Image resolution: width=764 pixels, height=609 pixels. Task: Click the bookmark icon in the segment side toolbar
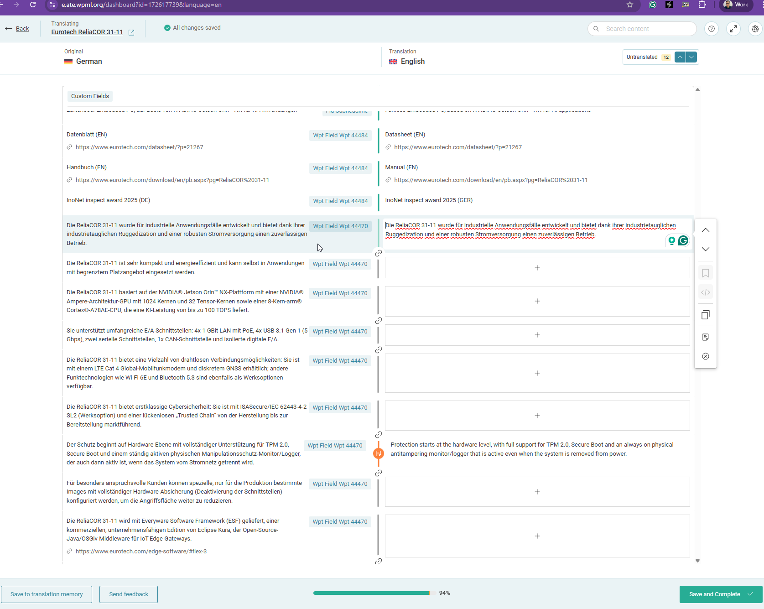point(706,273)
